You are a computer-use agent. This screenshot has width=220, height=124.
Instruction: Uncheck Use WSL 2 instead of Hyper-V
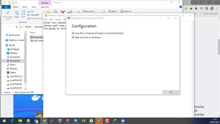tap(73, 33)
